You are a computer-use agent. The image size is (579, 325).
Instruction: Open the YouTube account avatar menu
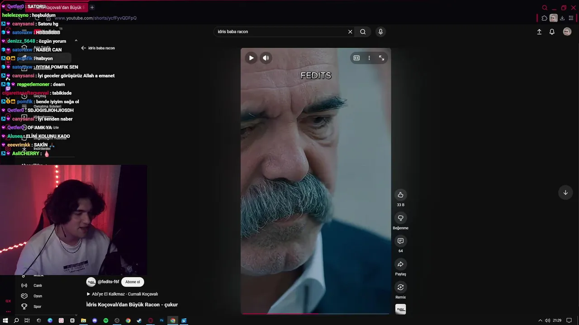pos(567,32)
